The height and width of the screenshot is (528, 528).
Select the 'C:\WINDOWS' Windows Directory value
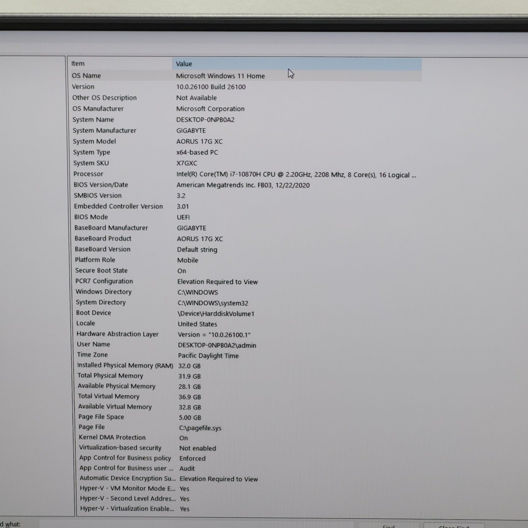point(197,292)
